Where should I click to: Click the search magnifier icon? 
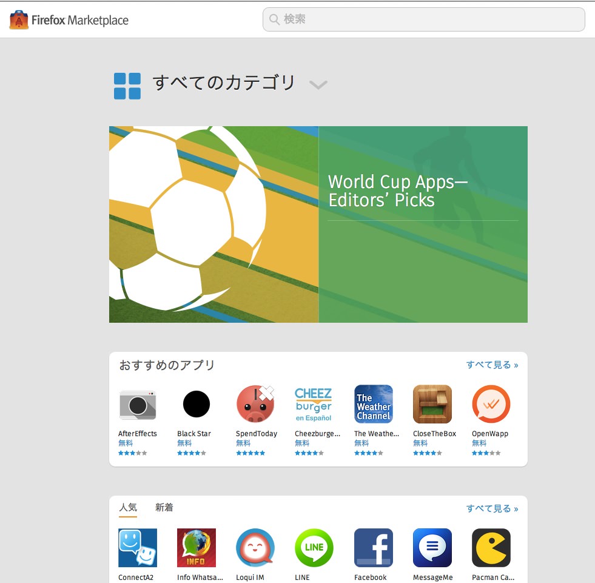[x=274, y=19]
